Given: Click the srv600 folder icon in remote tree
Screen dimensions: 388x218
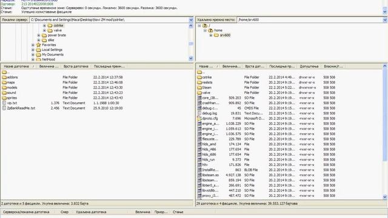Looking at the screenshot, I should pyautogui.click(x=216, y=35).
